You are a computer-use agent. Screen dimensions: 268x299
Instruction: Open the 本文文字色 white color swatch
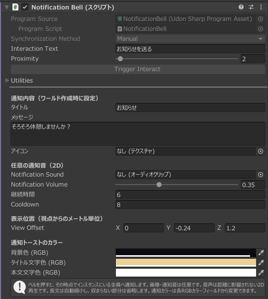pos(186,273)
